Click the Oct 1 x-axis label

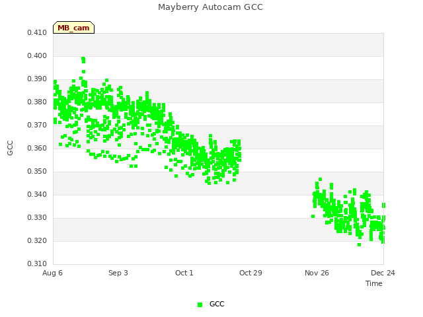[184, 273]
